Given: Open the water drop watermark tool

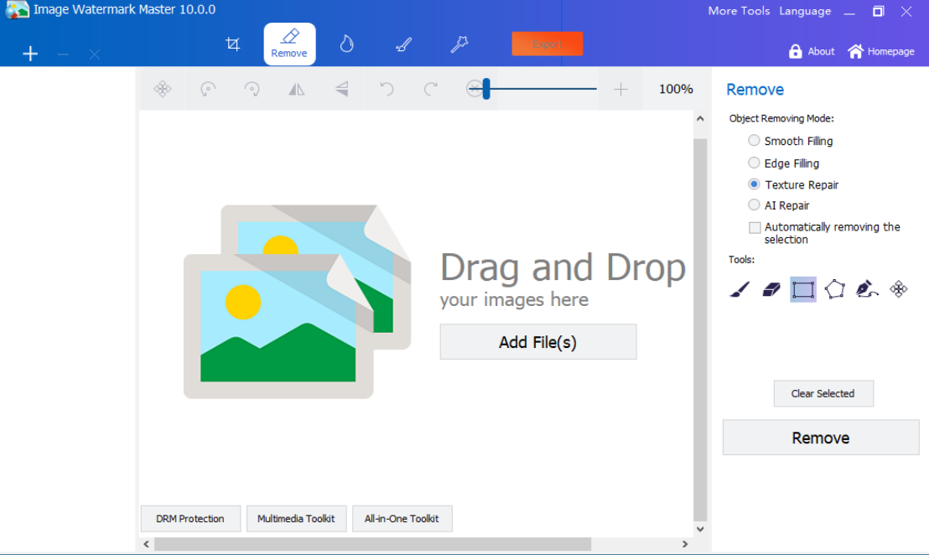Looking at the screenshot, I should click(346, 44).
